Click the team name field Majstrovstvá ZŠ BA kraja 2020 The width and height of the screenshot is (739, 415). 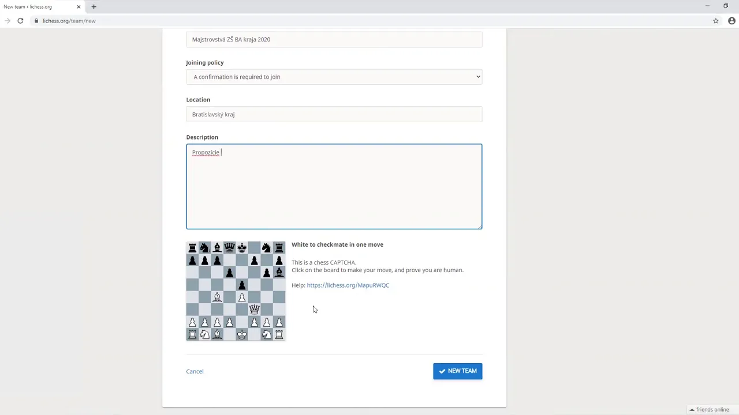[334, 39]
